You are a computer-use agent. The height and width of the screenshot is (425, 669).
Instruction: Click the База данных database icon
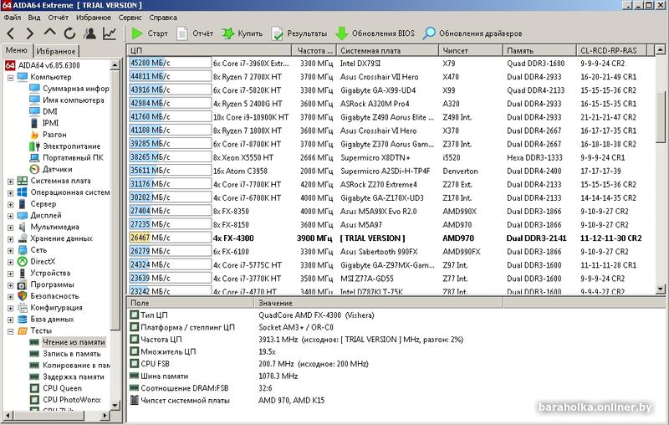[x=23, y=320]
